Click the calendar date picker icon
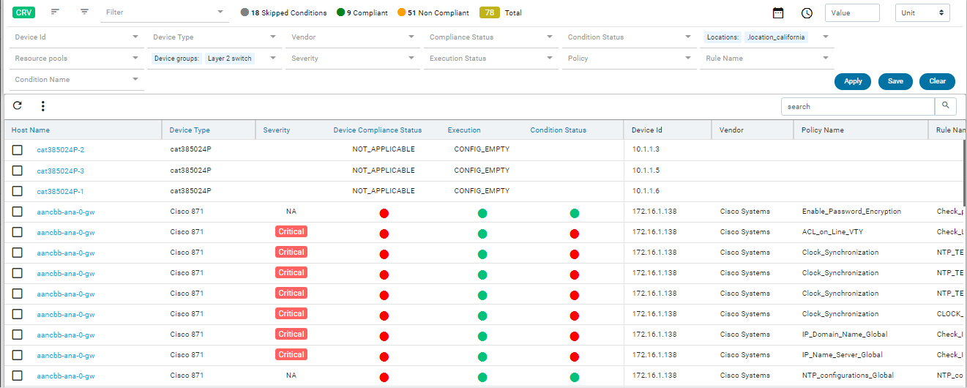 pos(778,13)
